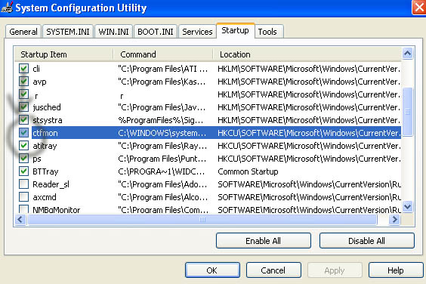Confirm with the OK button

212,270
